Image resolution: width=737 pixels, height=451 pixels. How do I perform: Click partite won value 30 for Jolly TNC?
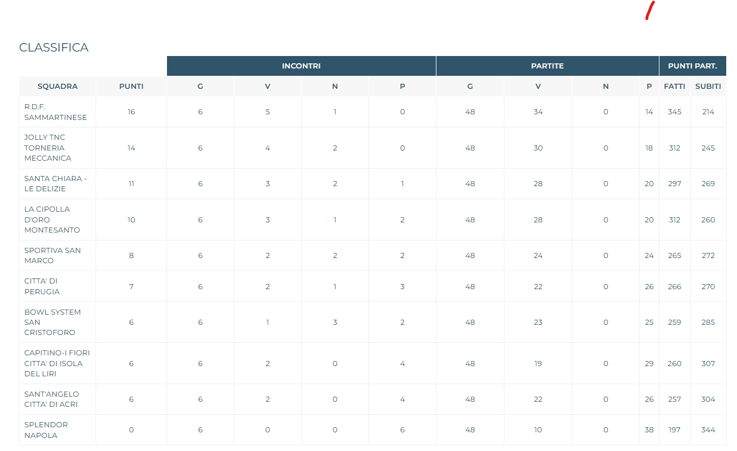click(x=538, y=148)
